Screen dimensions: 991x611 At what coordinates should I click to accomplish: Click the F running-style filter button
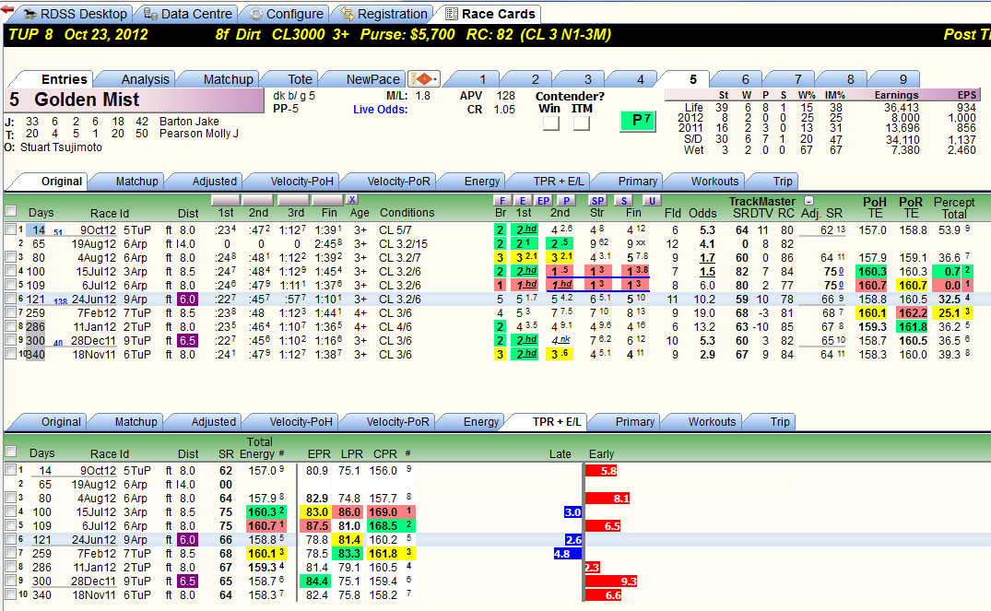pyautogui.click(x=501, y=201)
